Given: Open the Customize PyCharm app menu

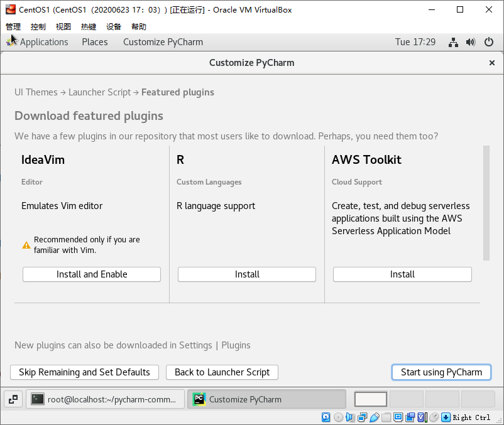Looking at the screenshot, I should coord(163,42).
